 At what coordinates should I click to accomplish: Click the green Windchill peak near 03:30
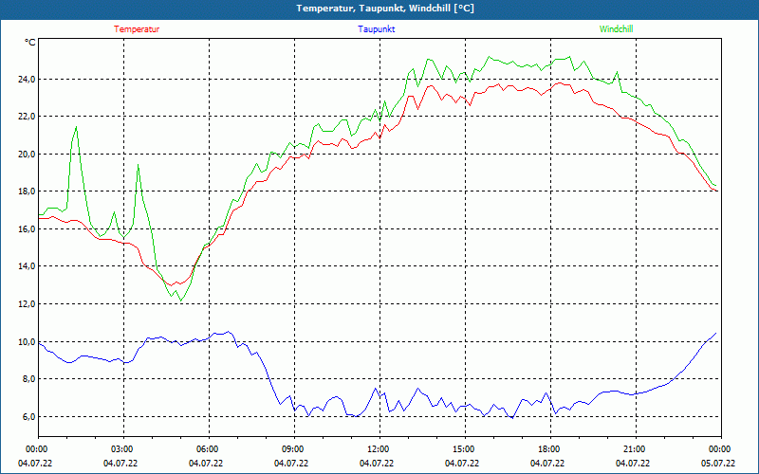[138, 165]
